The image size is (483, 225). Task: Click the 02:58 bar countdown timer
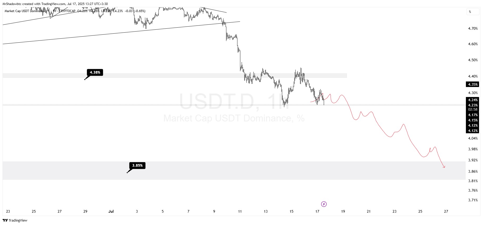click(472, 109)
